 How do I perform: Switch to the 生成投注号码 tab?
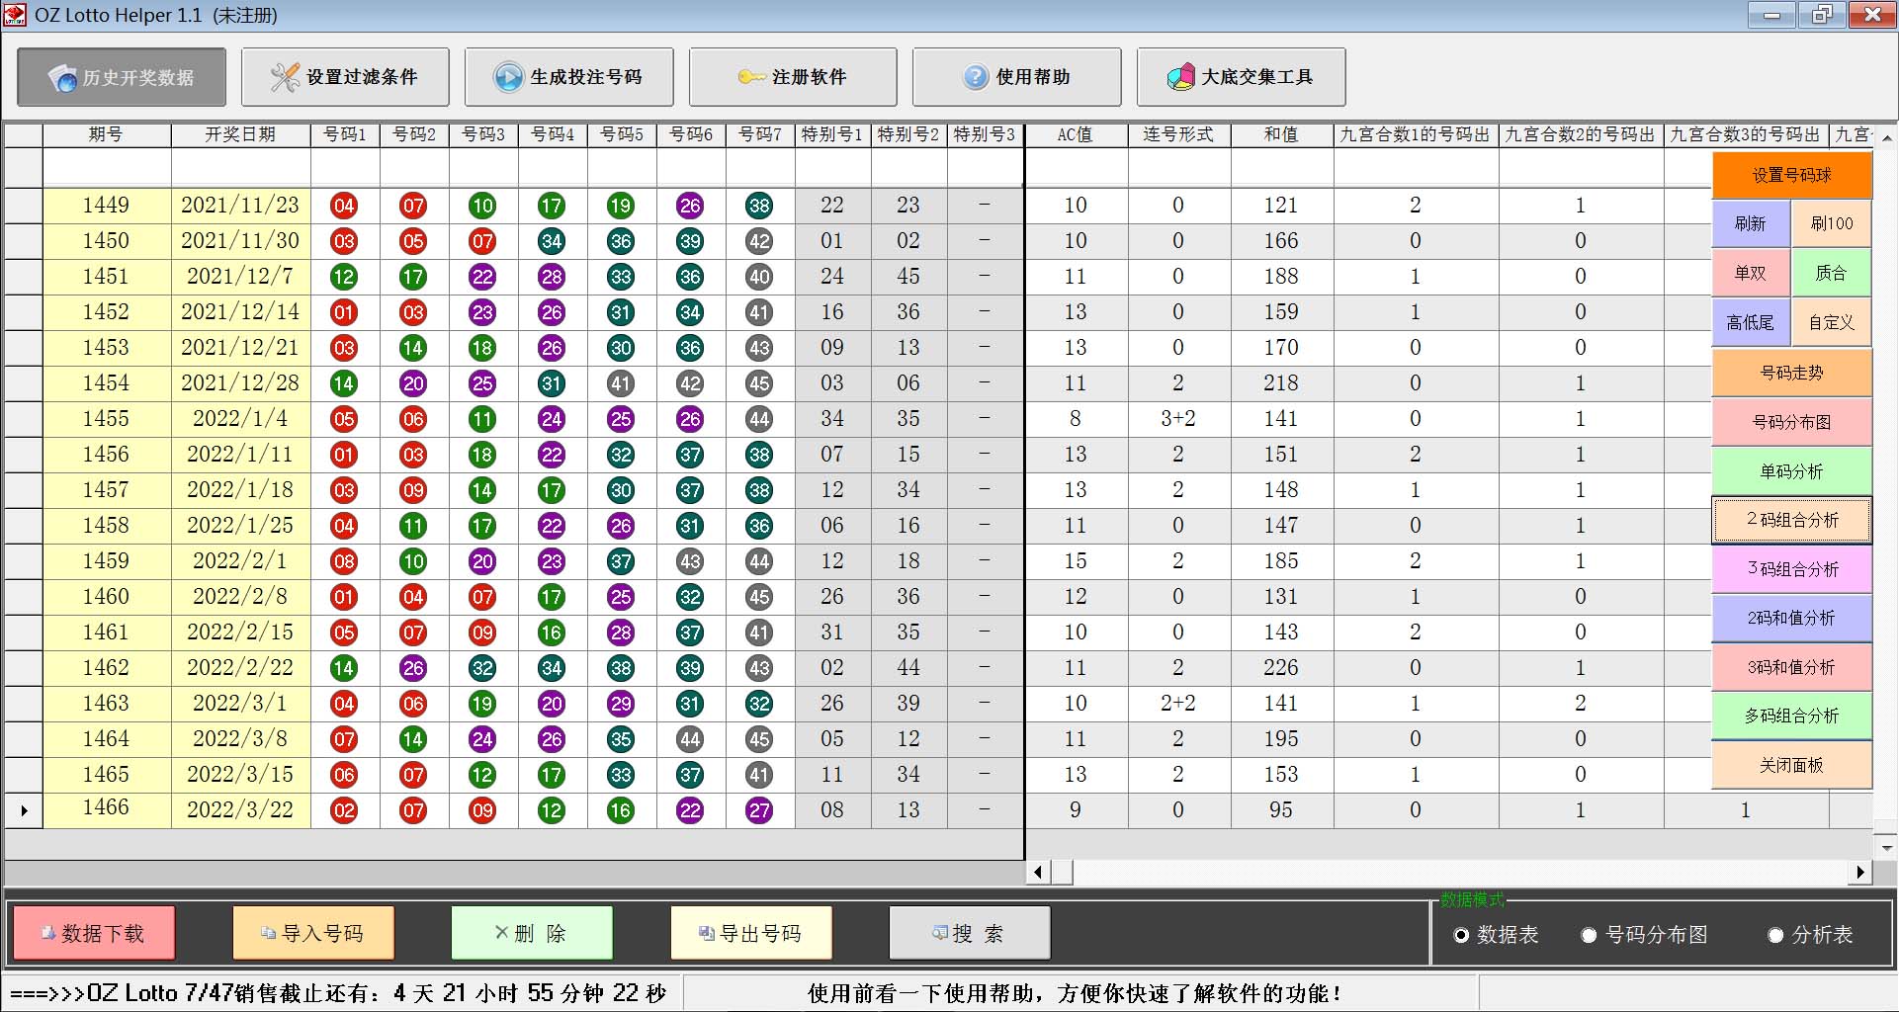coord(569,77)
